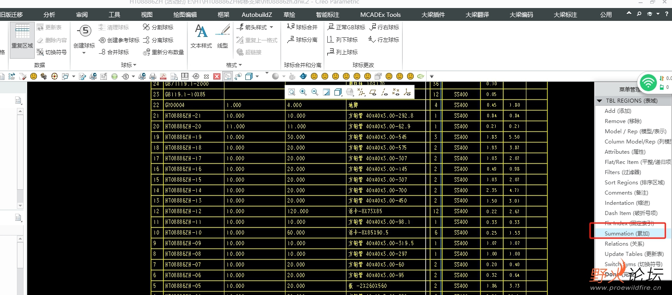
Task: Select Relations (关系) menu item
Action: click(x=624, y=244)
